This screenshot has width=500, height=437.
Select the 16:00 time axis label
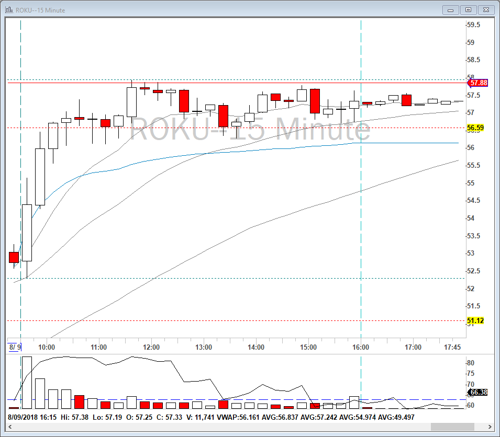pos(361,347)
